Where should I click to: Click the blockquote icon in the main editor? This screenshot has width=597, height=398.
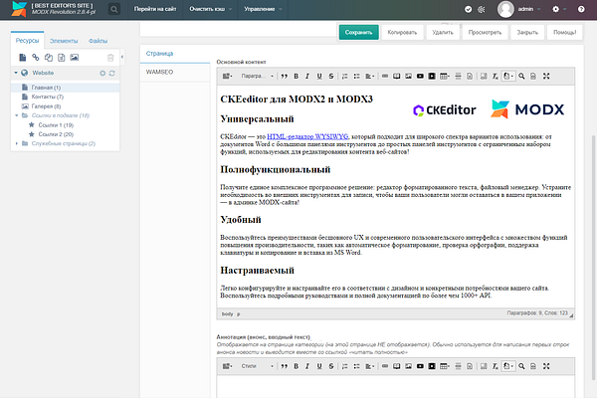tap(284, 77)
